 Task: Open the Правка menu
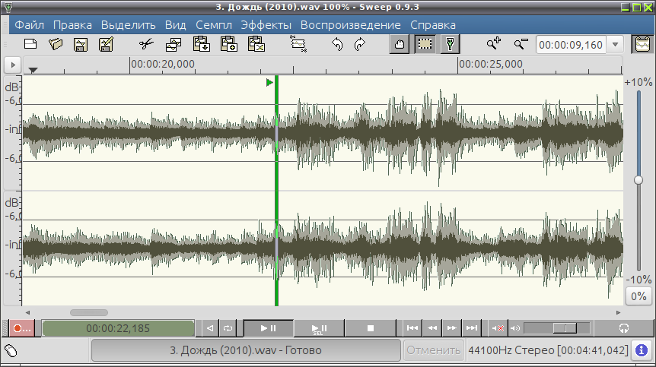pyautogui.click(x=72, y=25)
